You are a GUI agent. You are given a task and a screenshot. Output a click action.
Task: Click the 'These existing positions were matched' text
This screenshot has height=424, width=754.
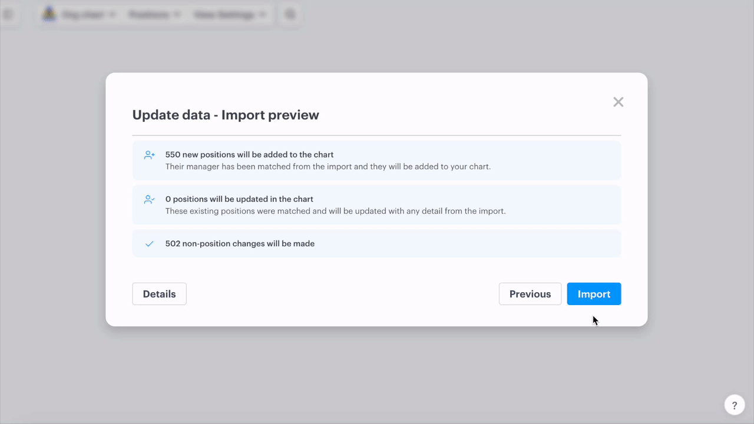335,211
